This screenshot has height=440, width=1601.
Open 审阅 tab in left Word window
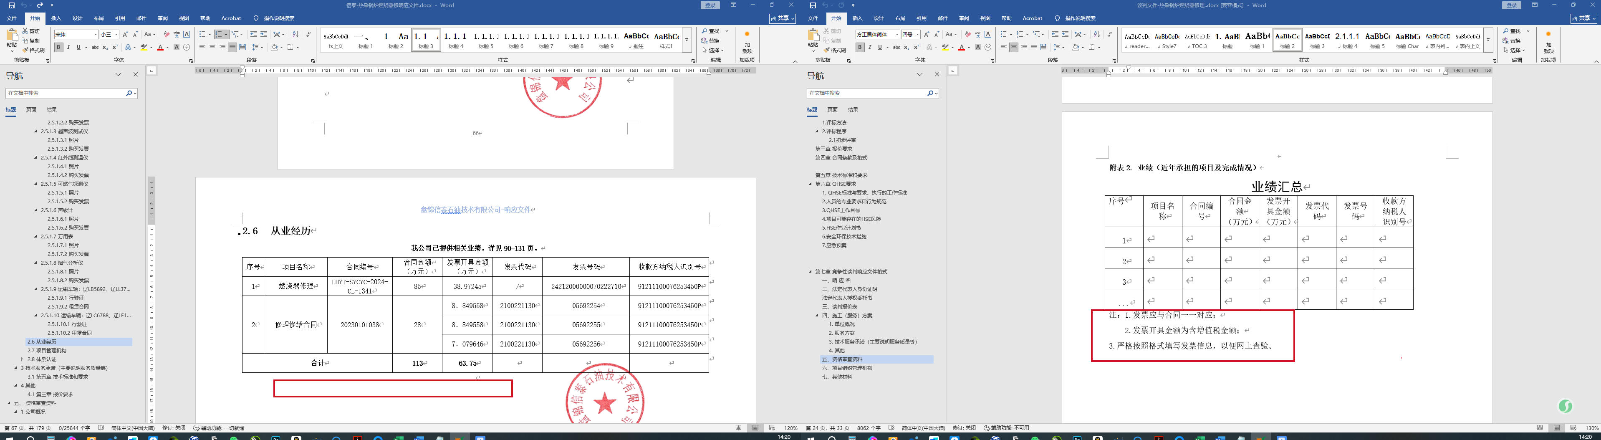[163, 19]
